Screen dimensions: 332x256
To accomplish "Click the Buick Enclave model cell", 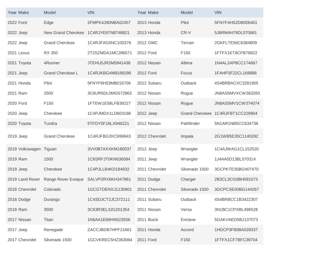I will pyautogui.click(x=188, y=219).
